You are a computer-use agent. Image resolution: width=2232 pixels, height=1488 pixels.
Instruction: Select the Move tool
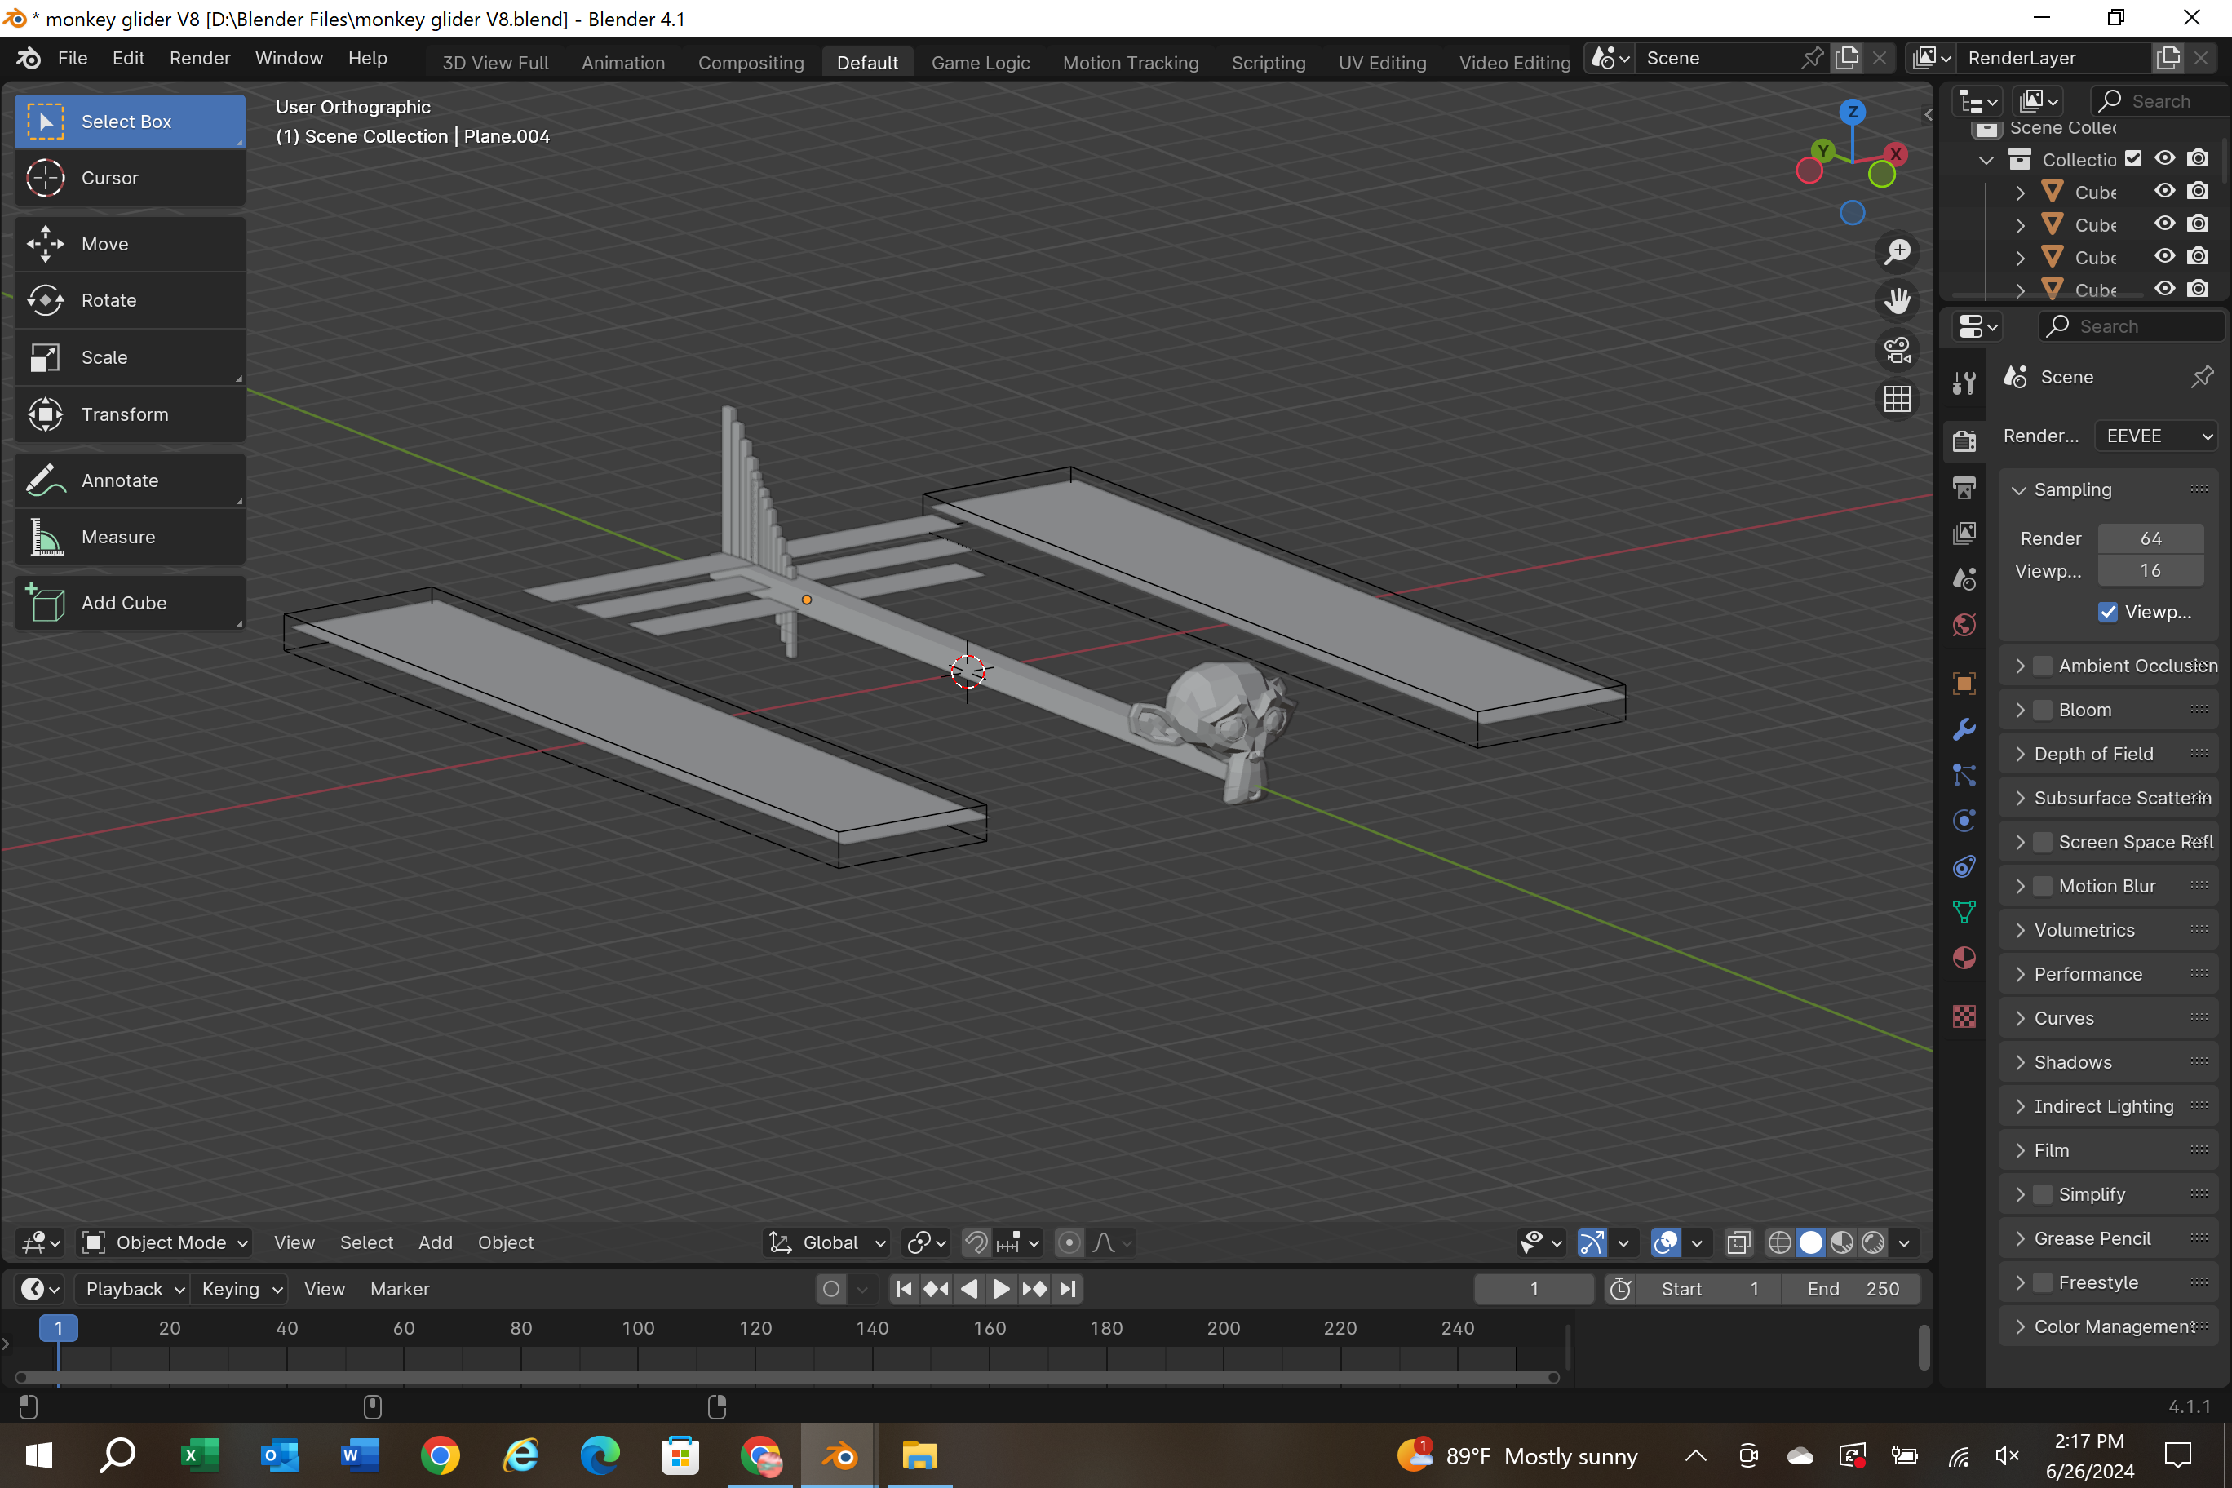130,244
